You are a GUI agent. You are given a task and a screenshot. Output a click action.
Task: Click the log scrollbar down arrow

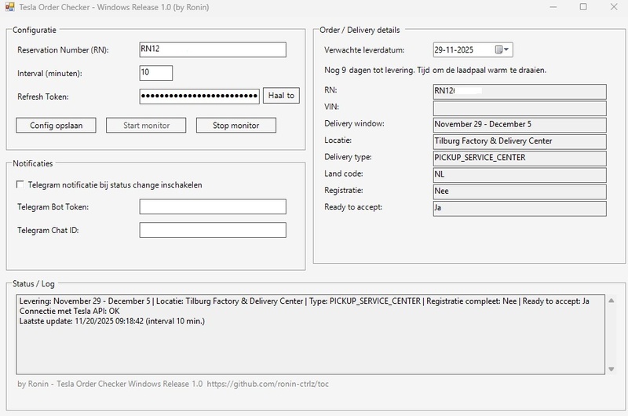tap(612, 369)
